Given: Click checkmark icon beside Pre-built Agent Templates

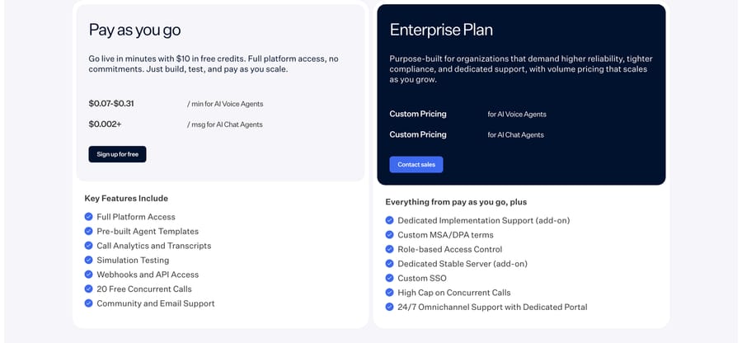Looking at the screenshot, I should click(x=88, y=231).
